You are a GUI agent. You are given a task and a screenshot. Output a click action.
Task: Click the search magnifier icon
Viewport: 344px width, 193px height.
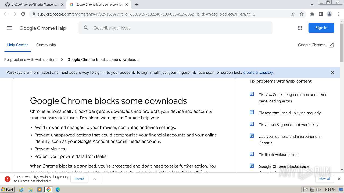coord(86,28)
